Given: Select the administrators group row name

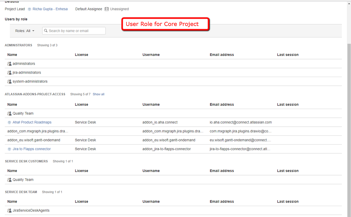Looking at the screenshot, I should pos(24,64).
